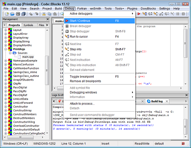Click the Undo toolbar icon

(31, 14)
